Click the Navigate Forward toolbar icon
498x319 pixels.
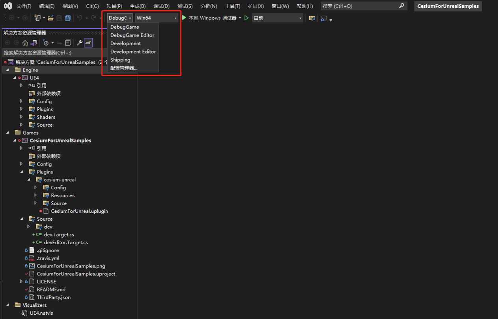[x=25, y=18]
